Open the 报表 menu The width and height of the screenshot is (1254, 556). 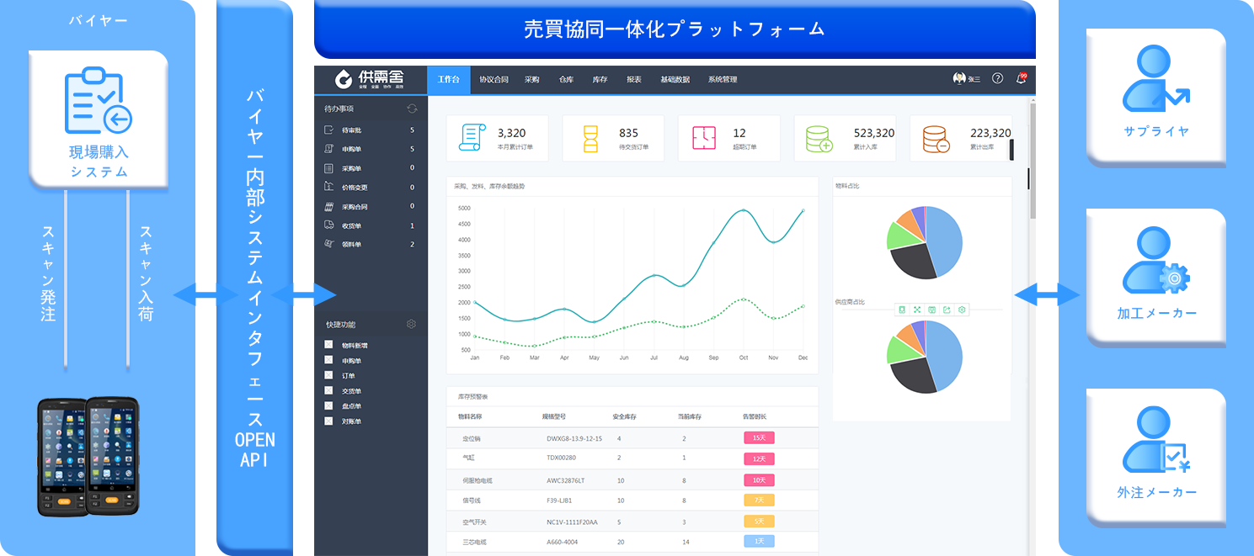[x=634, y=79]
